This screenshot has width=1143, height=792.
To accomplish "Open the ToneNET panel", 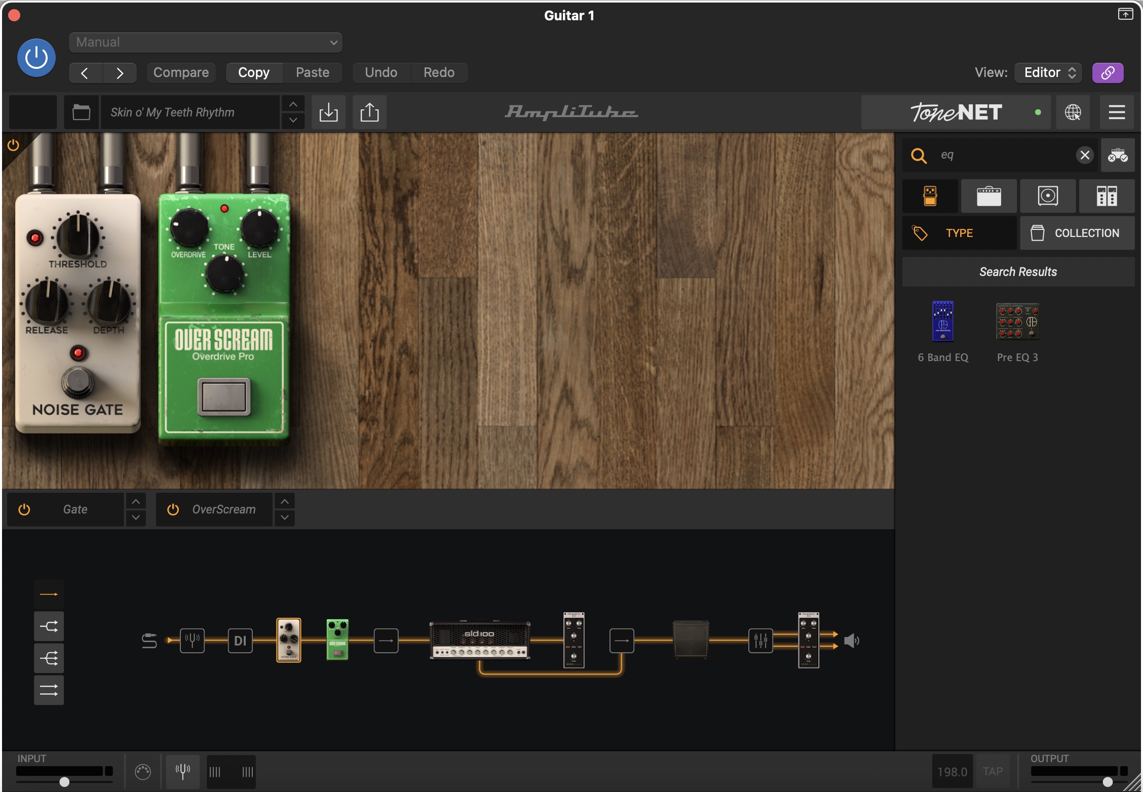I will [x=957, y=112].
